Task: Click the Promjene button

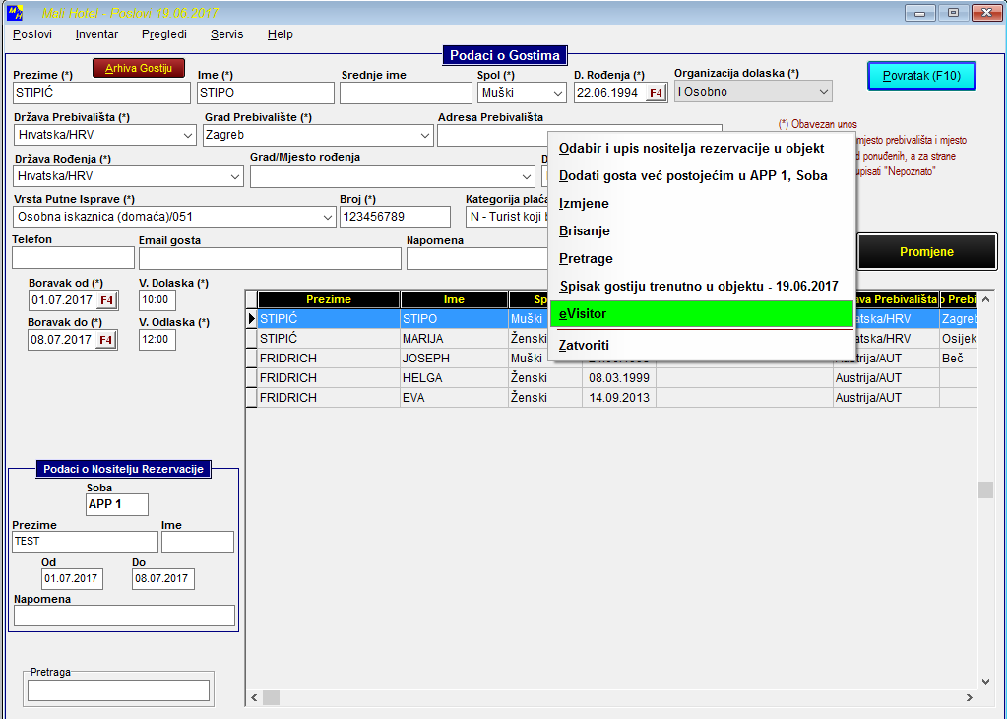Action: pos(926,252)
